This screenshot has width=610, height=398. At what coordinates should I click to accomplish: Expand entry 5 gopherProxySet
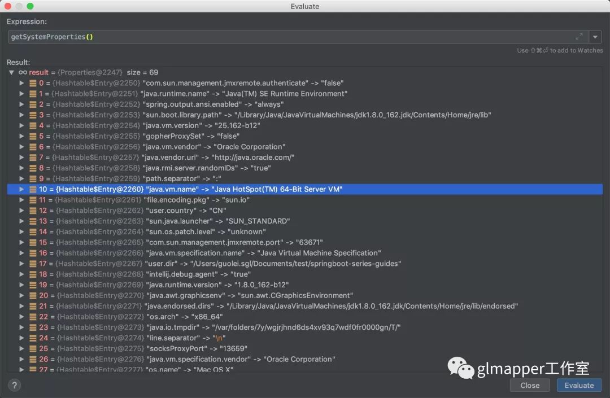22,136
